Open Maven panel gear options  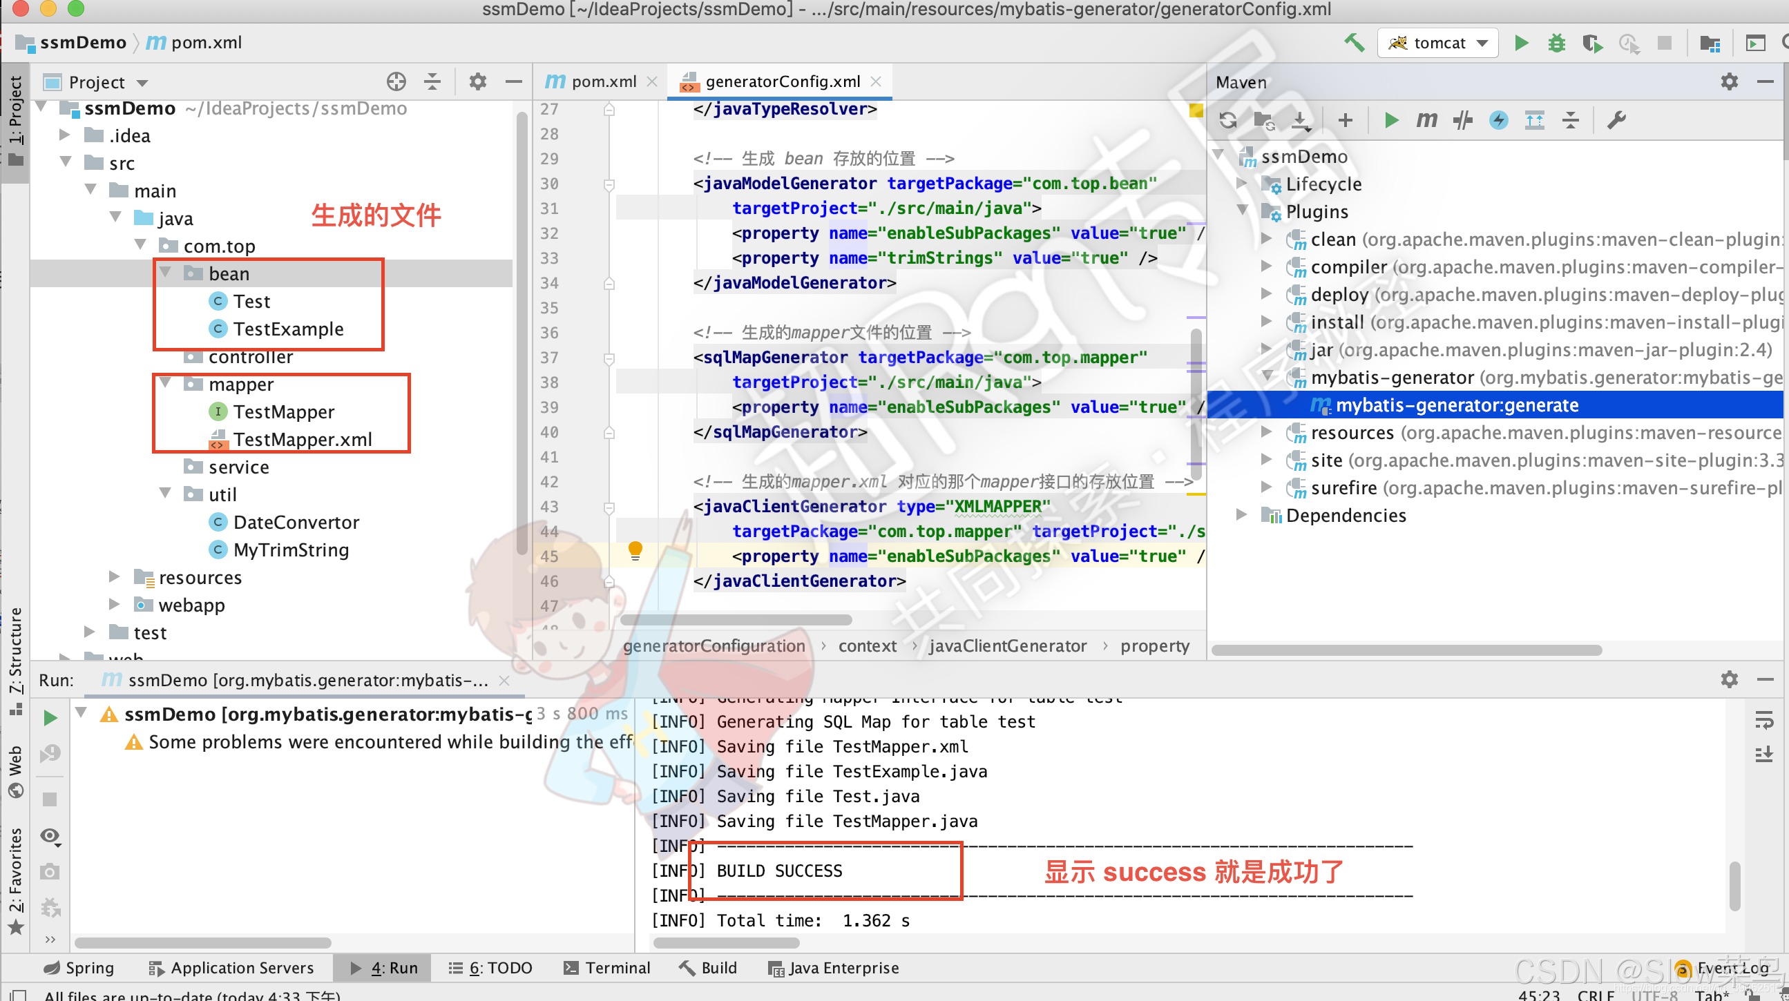coord(1730,82)
